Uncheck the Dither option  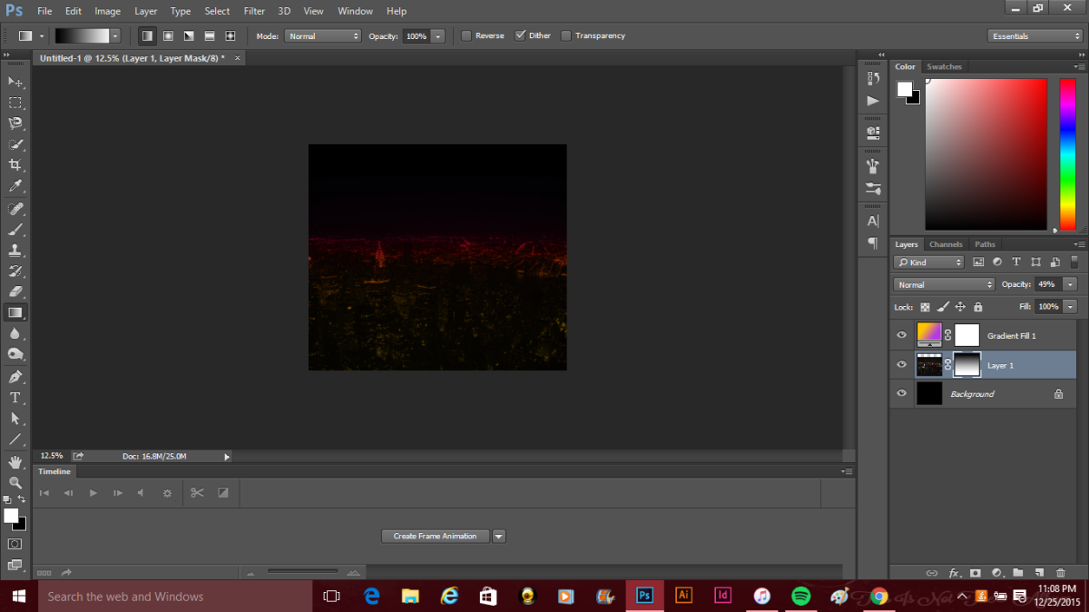[x=520, y=36]
